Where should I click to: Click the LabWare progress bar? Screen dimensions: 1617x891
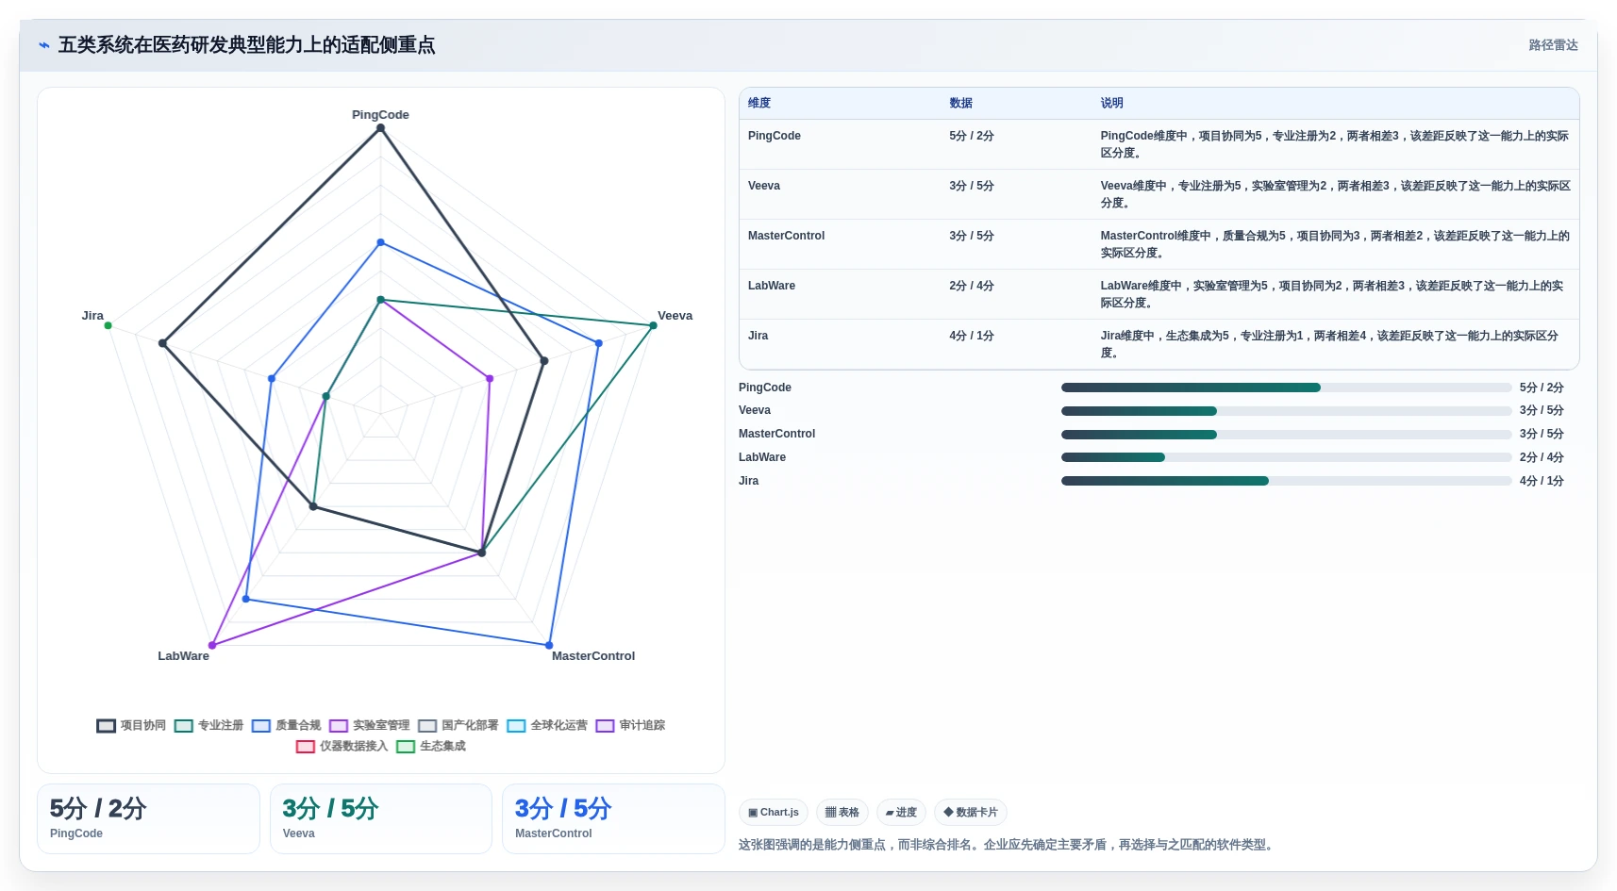pos(1286,457)
